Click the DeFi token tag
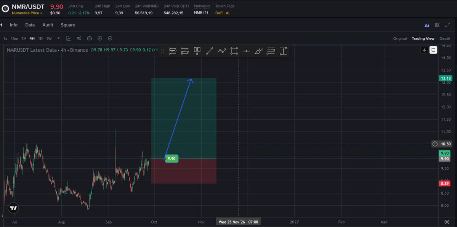Viewport: 457px width, 227px height. [x=219, y=13]
